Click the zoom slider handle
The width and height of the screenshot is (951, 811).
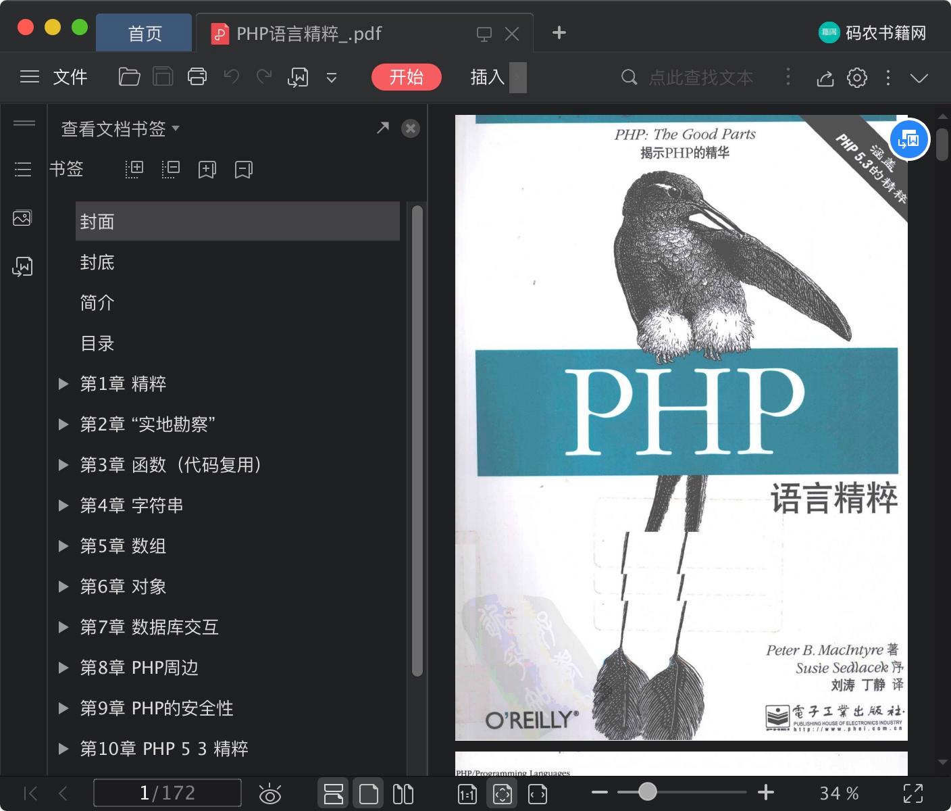point(647,791)
